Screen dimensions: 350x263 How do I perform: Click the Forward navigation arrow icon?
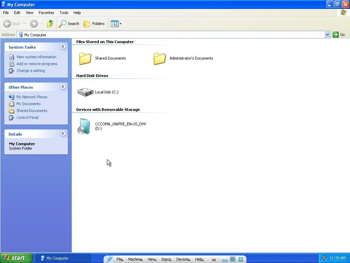point(34,24)
